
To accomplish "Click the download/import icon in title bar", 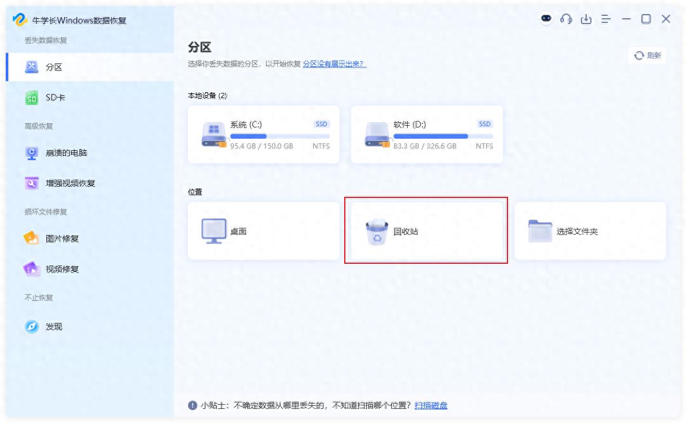I will [x=586, y=19].
